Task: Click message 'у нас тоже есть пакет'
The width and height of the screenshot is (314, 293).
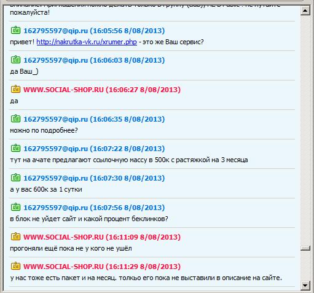Action: pyautogui.click(x=146, y=278)
